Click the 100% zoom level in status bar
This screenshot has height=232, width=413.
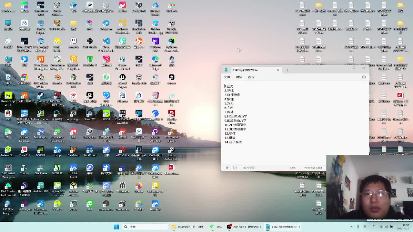point(292,168)
